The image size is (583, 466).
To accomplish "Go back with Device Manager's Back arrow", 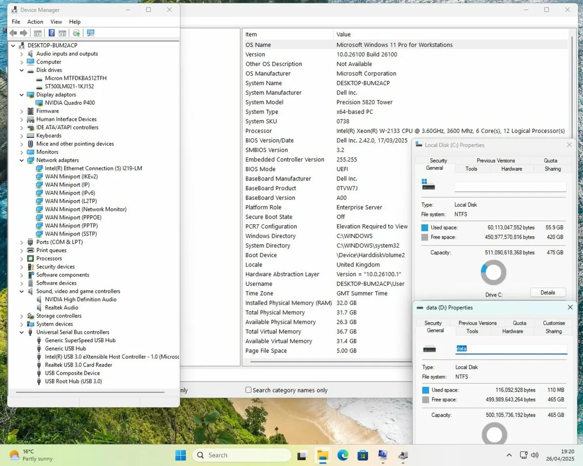I will pos(14,33).
